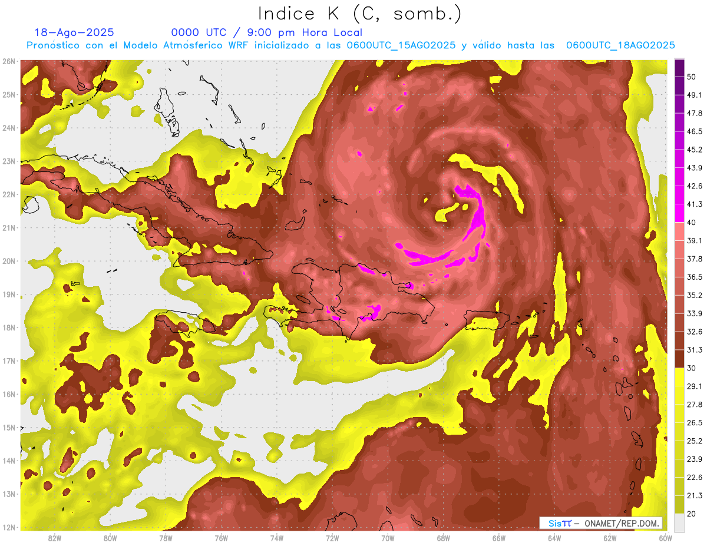Image resolution: width=707 pixels, height=546 pixels.
Task: Click the colorbar label "43.9"
Action: click(694, 168)
